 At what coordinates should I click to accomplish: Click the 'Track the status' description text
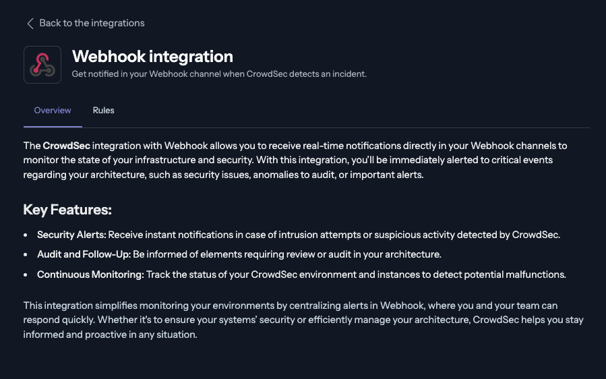coord(355,274)
